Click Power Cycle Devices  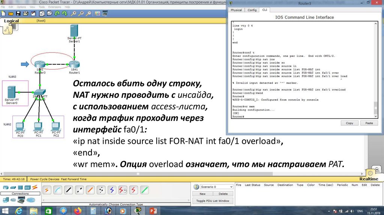(45, 179)
